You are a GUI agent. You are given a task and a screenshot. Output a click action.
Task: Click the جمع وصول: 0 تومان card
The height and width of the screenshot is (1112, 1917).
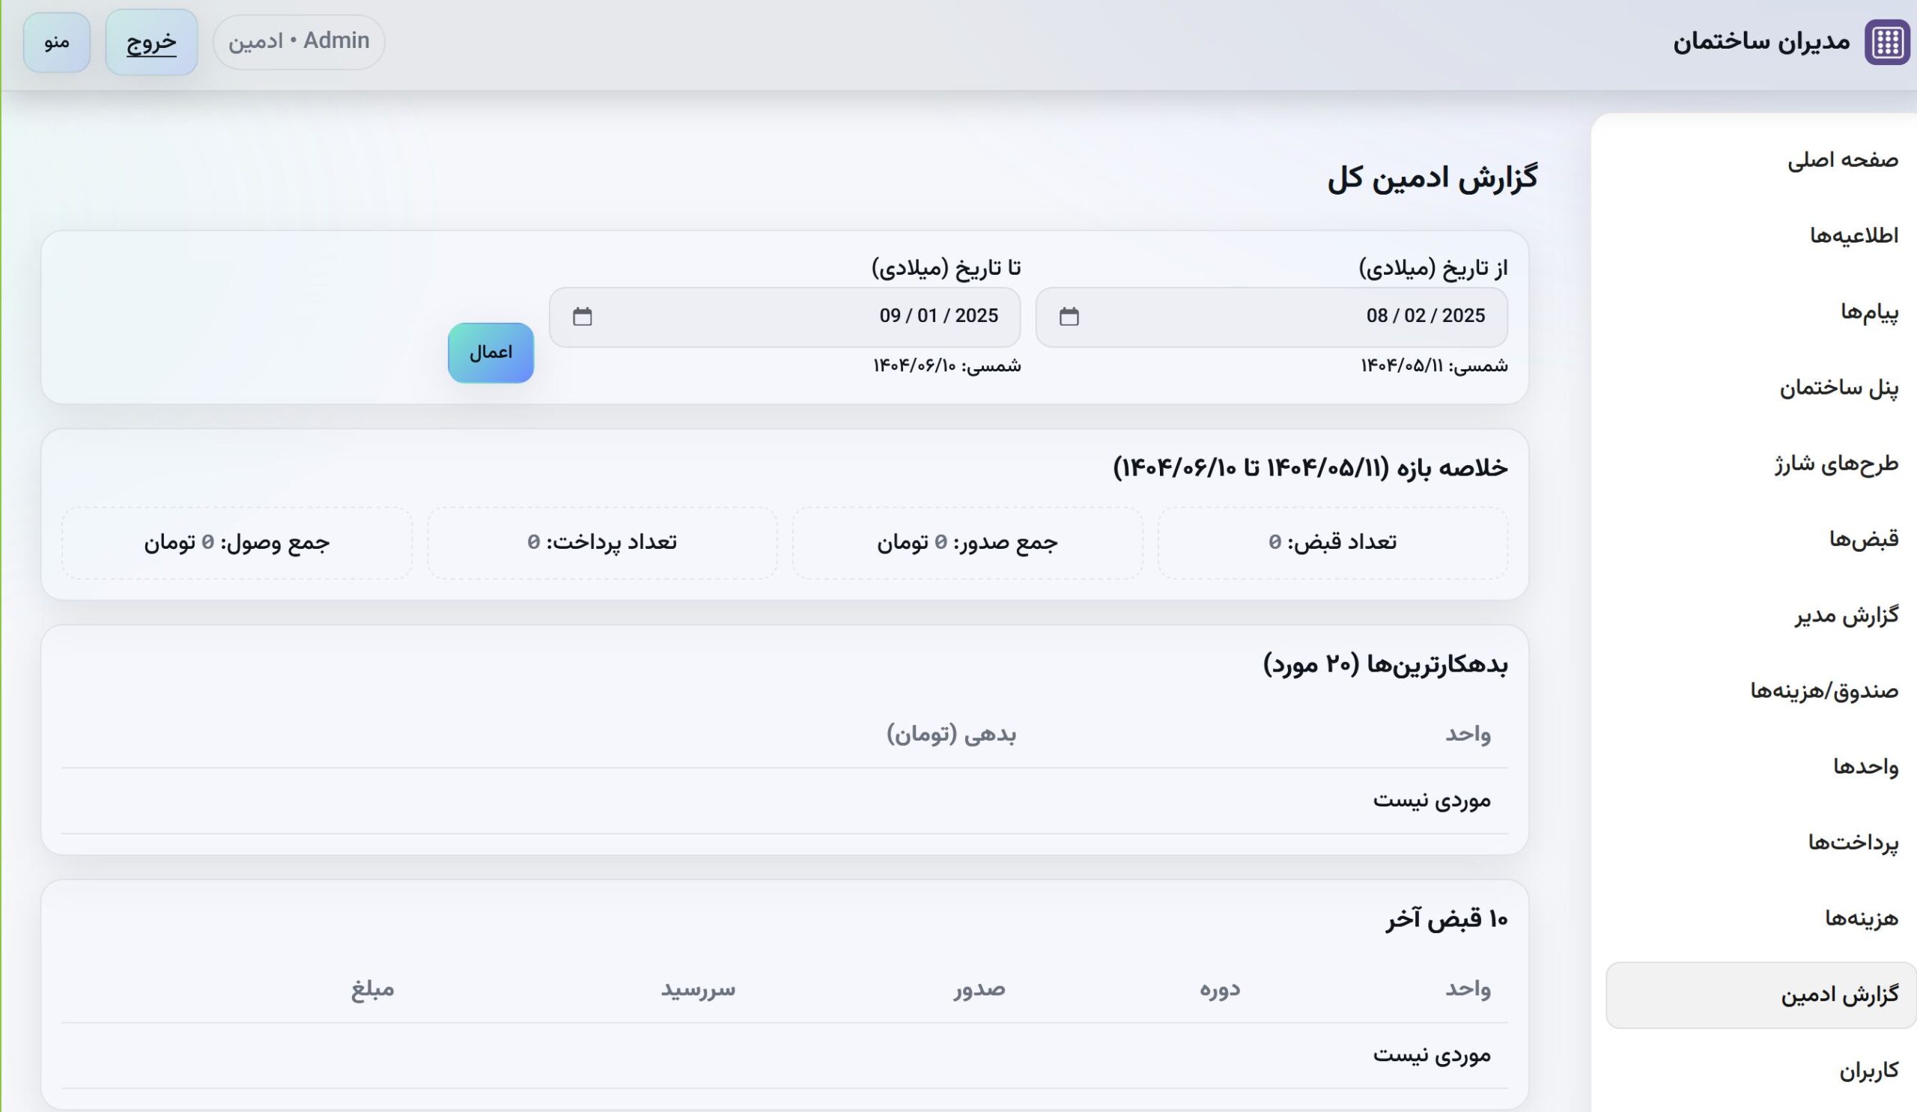tap(237, 542)
